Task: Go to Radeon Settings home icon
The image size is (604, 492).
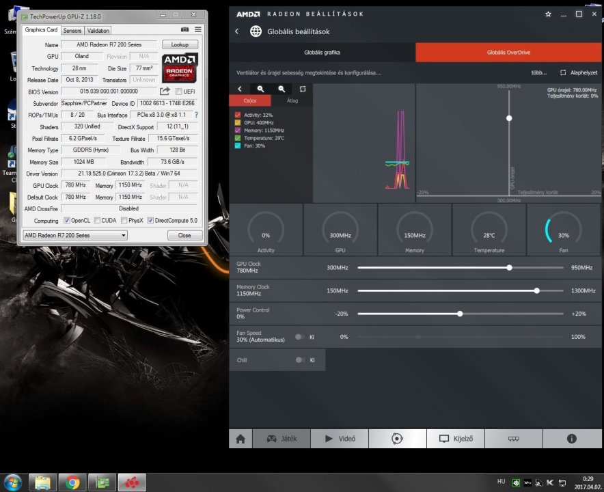Action: coord(240,439)
